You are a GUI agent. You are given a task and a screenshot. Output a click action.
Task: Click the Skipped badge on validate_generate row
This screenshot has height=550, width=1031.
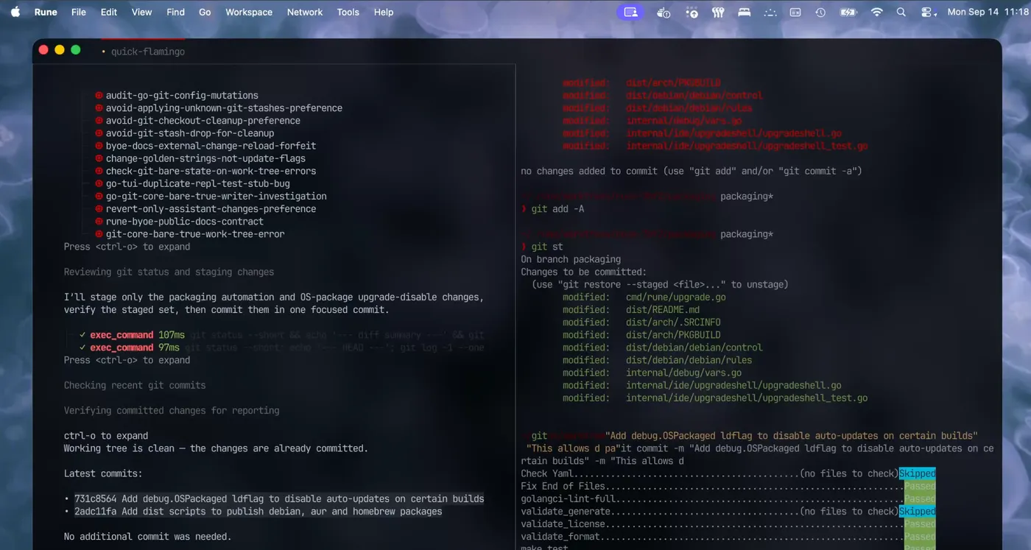pos(917,512)
